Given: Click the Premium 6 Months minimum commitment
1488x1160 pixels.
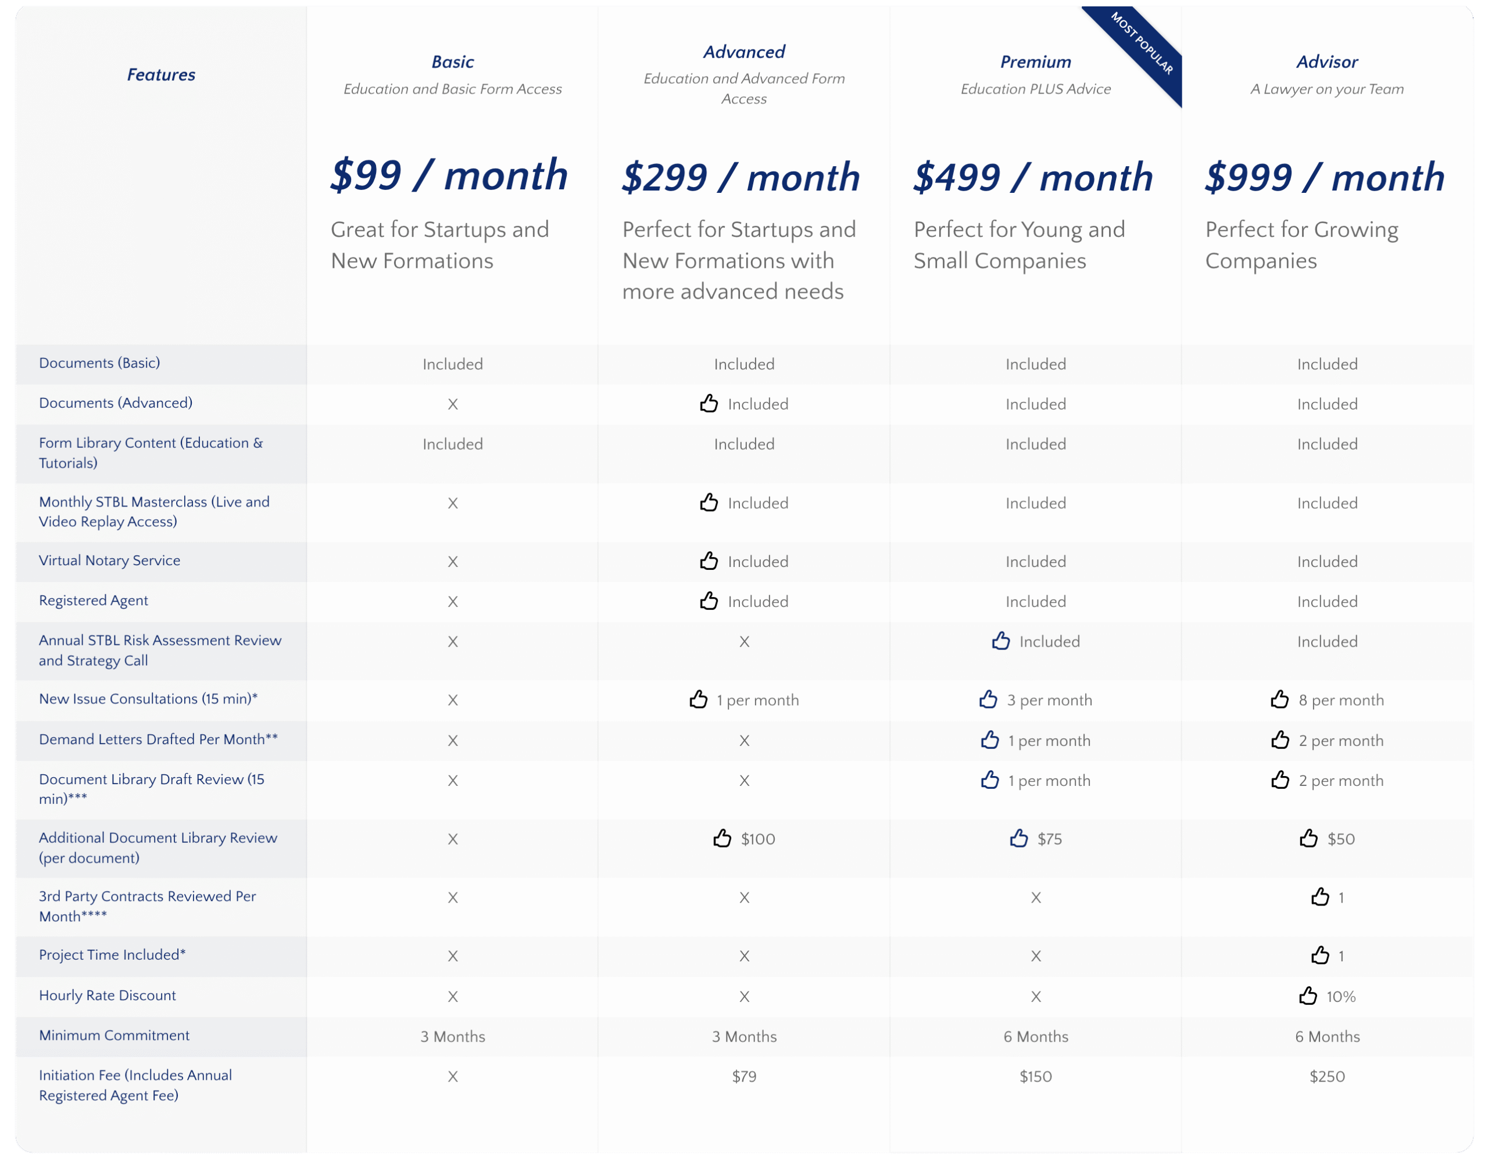Looking at the screenshot, I should (1035, 1036).
